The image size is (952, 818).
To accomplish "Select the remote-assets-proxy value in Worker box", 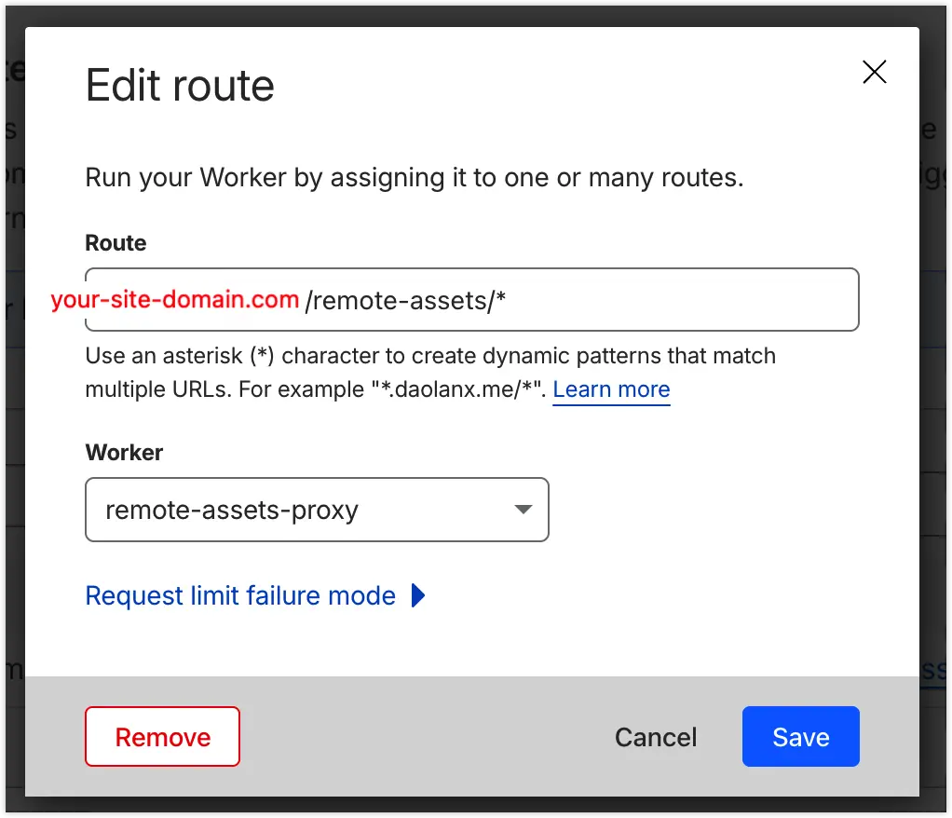I will [232, 511].
